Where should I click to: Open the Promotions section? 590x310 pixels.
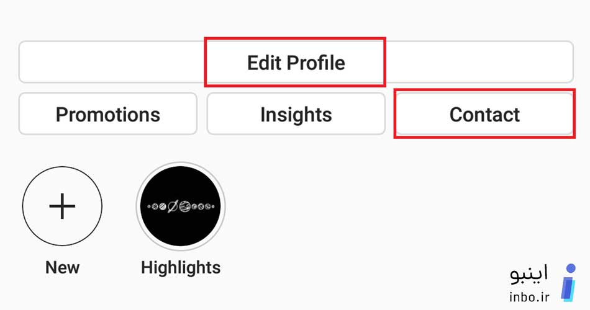[108, 114]
